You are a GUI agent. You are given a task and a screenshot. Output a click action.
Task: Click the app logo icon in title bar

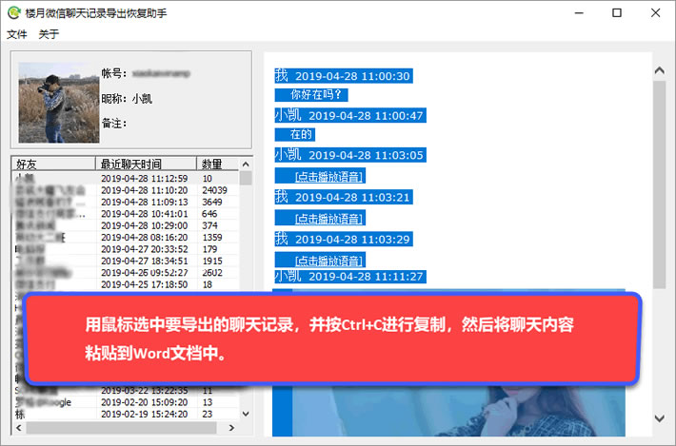tap(13, 12)
